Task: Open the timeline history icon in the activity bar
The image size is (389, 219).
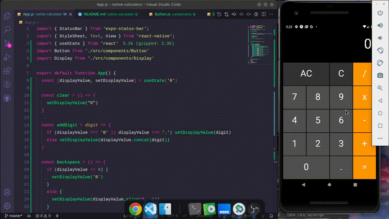Action: click(7, 85)
